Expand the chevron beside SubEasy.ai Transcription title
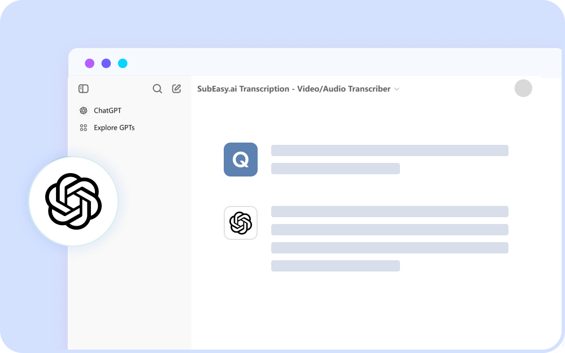Image resolution: width=565 pixels, height=353 pixels. pyautogui.click(x=397, y=89)
